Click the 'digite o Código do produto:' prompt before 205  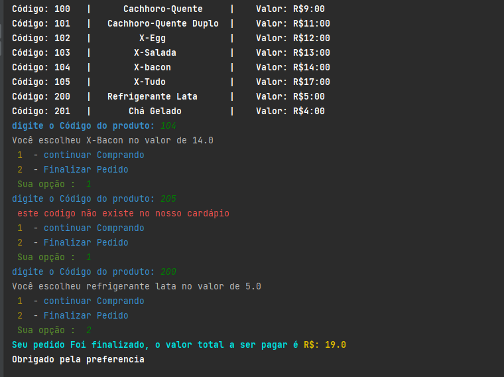tap(84, 199)
